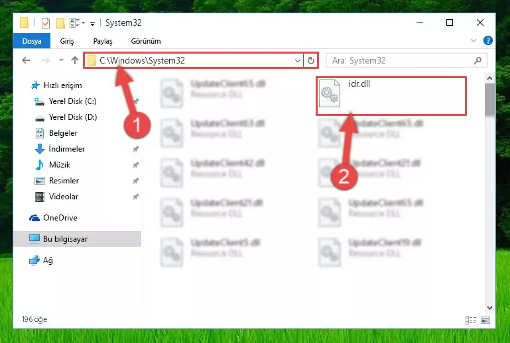Go up one folder level arrow

(x=75, y=60)
